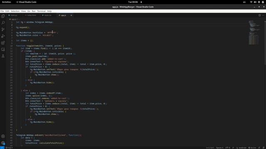The height and width of the screenshot is (149, 266).
Task: Open the Source Control view
Action: [x=3, y=29]
